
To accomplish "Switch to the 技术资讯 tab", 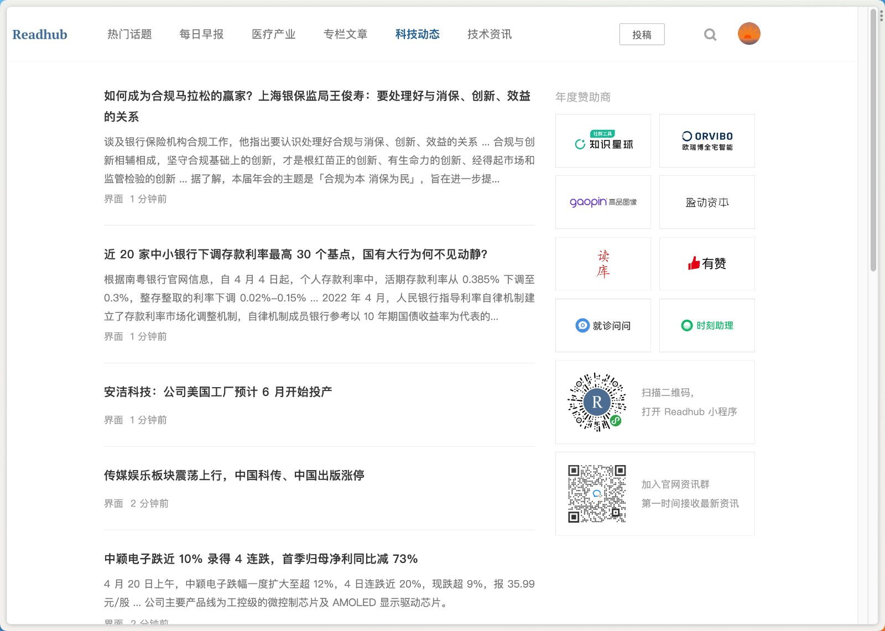I will coord(489,34).
